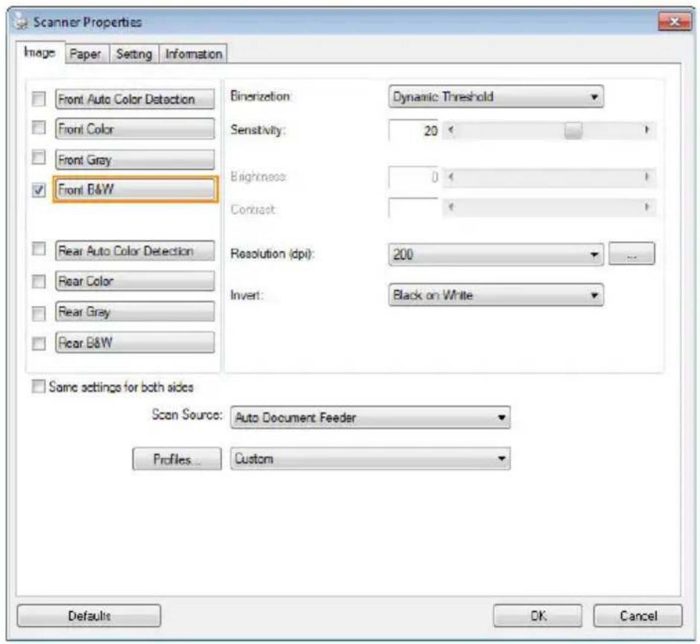The image size is (700, 644).
Task: Click the Sensitivity value field
Action: coord(413,130)
